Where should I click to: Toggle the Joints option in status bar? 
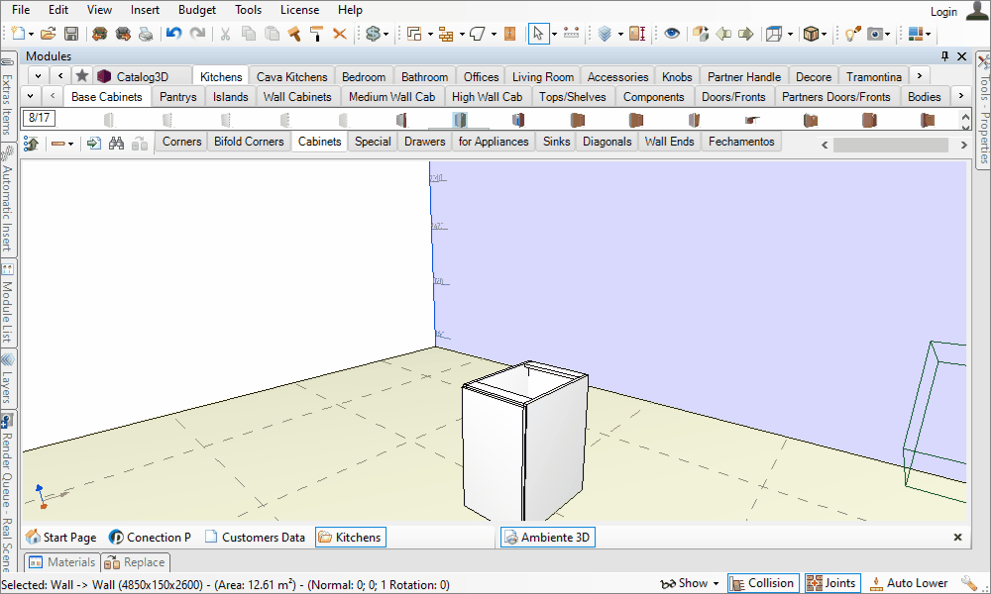830,583
